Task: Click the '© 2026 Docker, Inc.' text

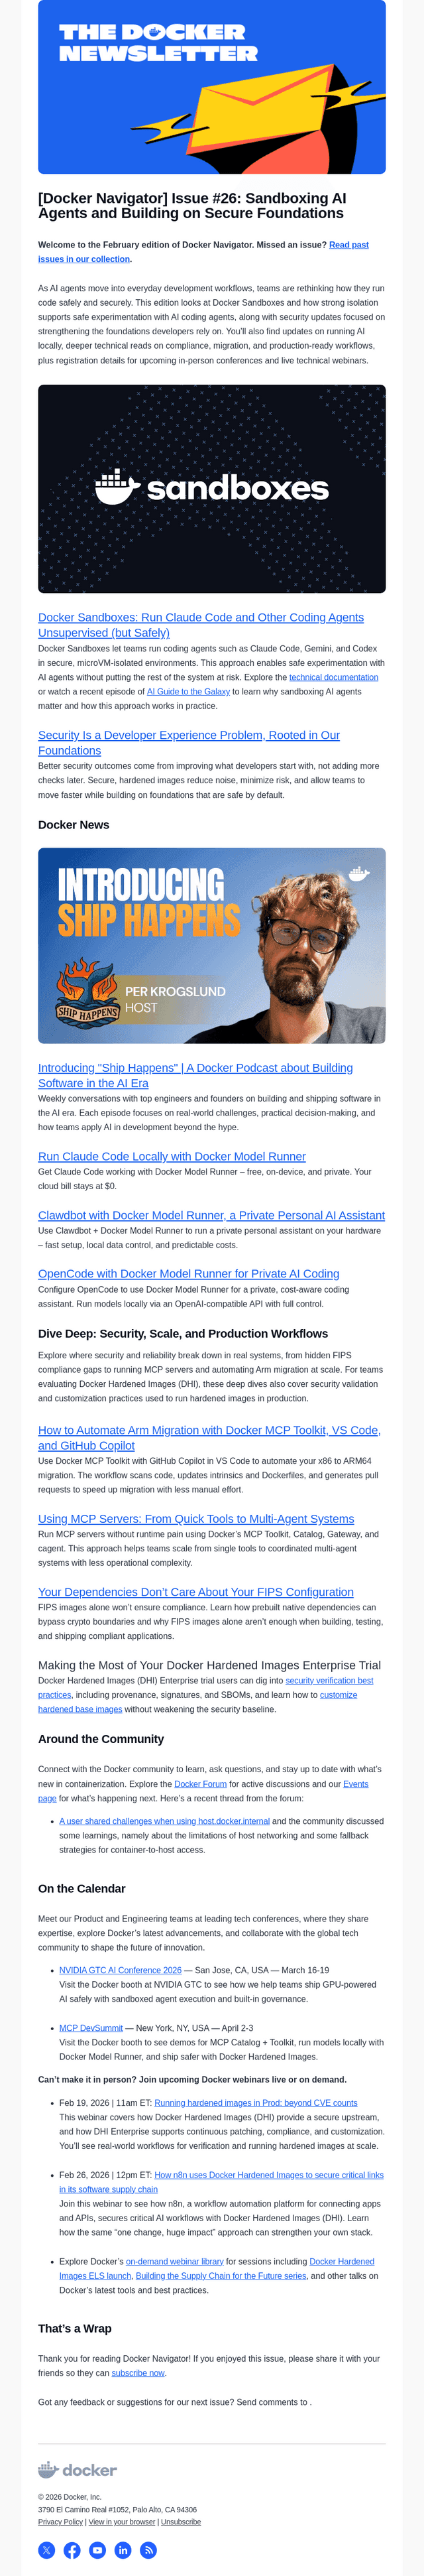Action: (70, 2497)
